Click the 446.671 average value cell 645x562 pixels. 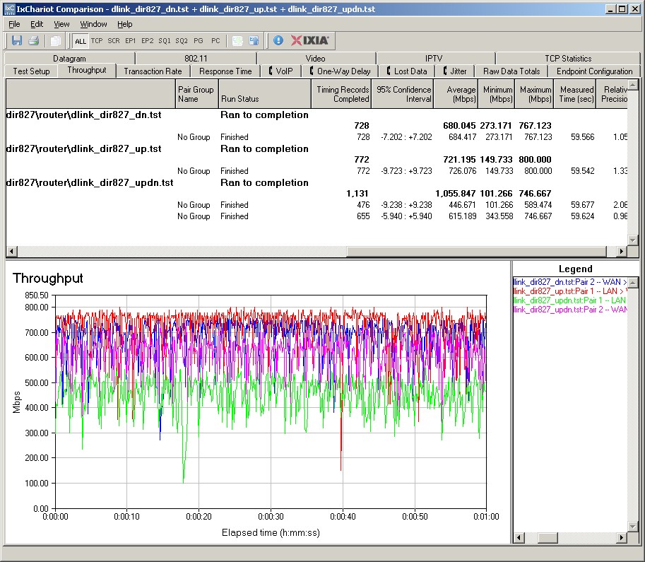[462, 204]
